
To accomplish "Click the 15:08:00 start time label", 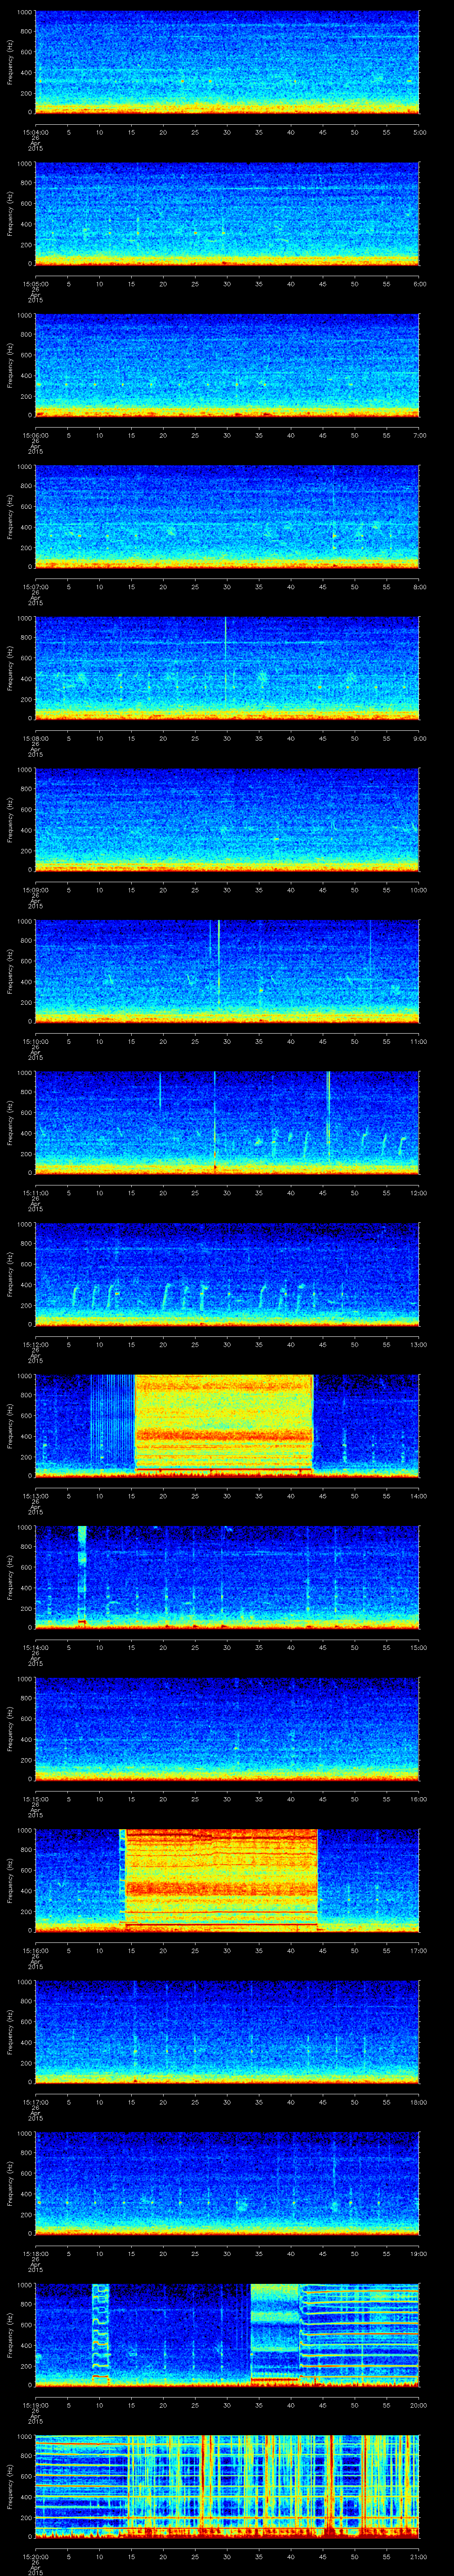I will point(35,738).
